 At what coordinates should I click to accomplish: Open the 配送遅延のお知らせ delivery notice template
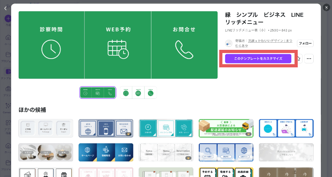(x=226, y=128)
